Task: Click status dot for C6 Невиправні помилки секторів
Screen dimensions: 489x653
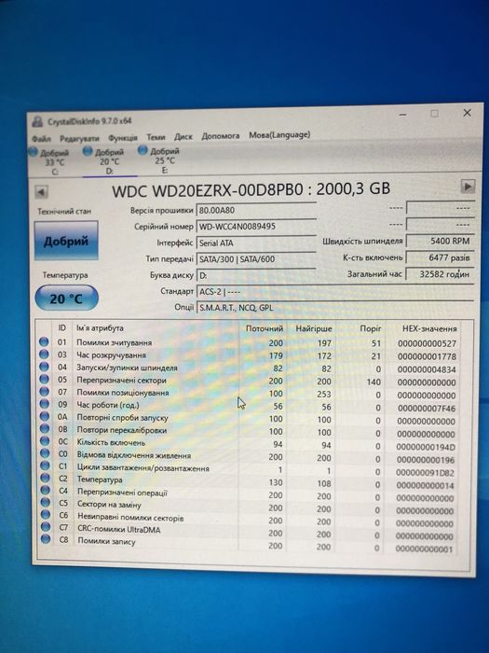Action: coord(46,515)
